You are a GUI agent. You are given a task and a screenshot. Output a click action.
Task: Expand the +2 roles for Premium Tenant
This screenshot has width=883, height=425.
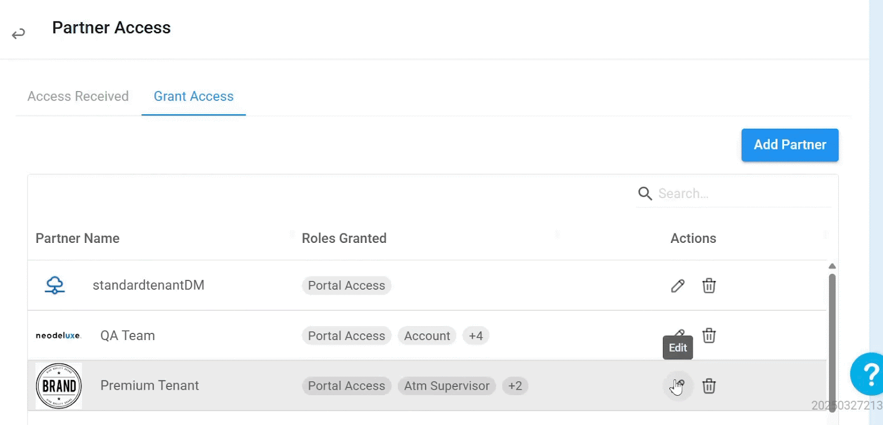[x=515, y=386]
